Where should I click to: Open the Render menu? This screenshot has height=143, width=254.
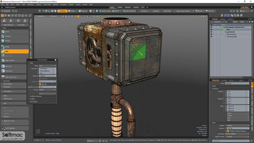pyautogui.click(x=71, y=5)
